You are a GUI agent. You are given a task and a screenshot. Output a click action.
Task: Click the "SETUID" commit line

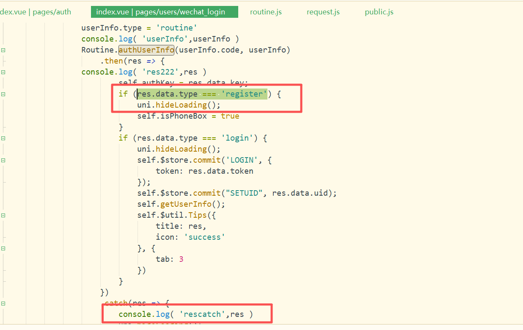coord(237,193)
